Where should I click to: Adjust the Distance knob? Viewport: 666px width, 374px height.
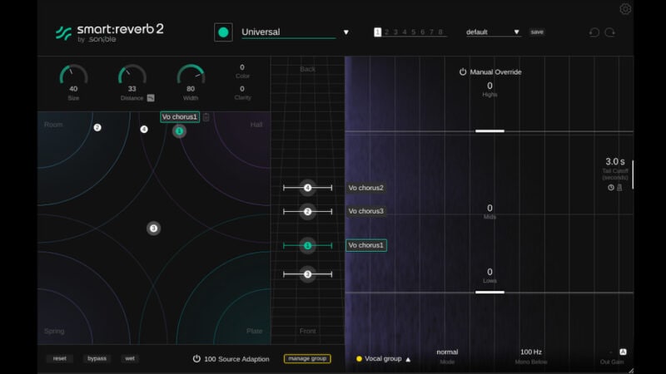(132, 75)
